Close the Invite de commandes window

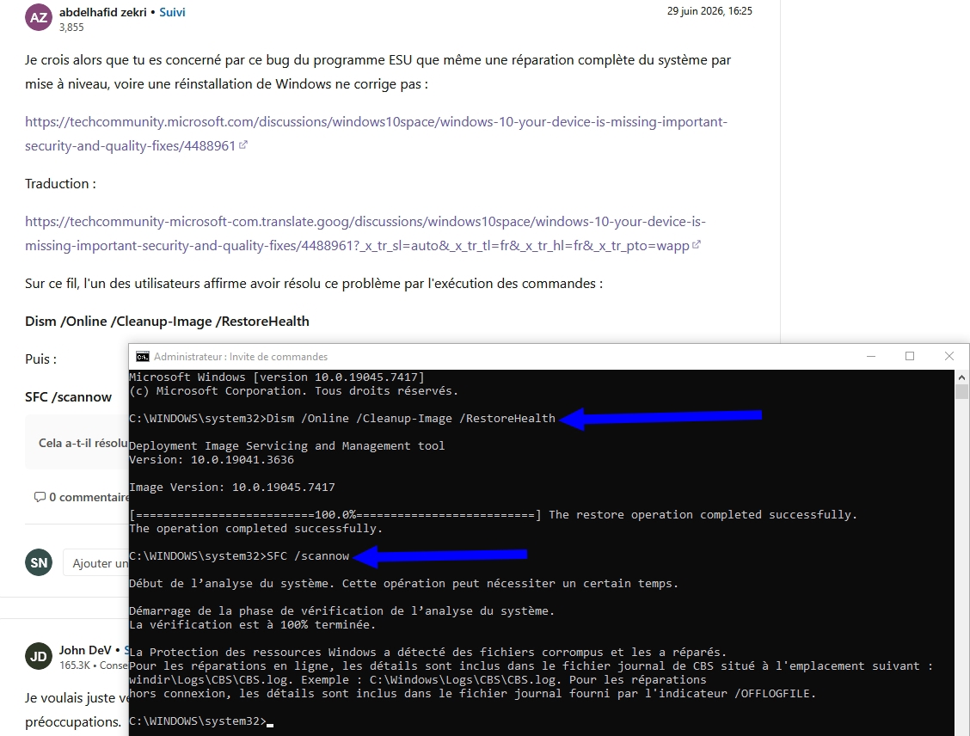click(949, 356)
